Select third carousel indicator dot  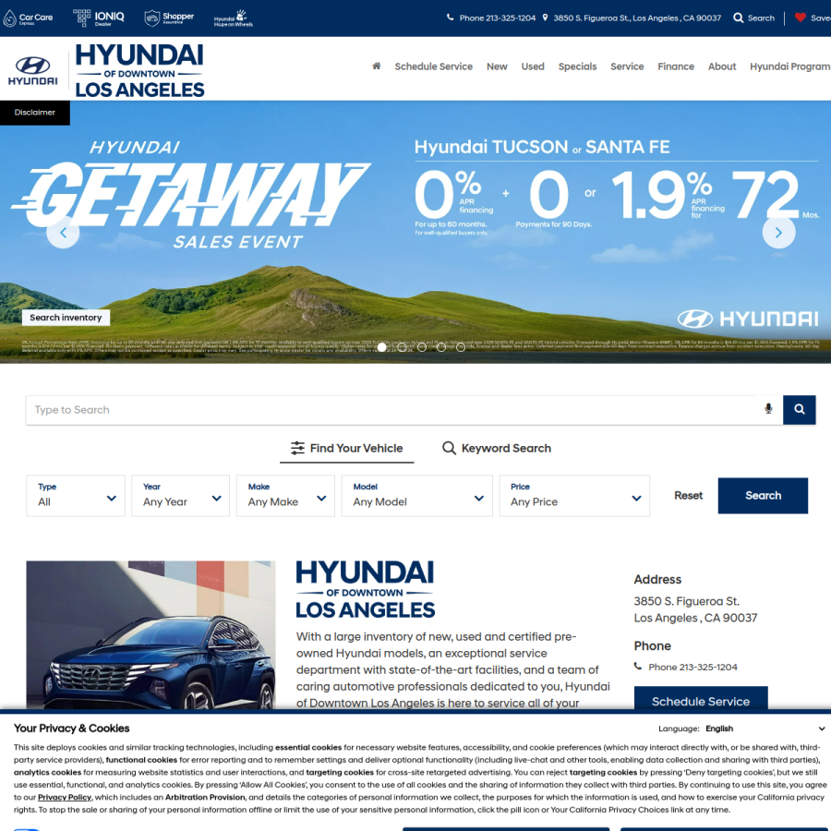point(422,347)
